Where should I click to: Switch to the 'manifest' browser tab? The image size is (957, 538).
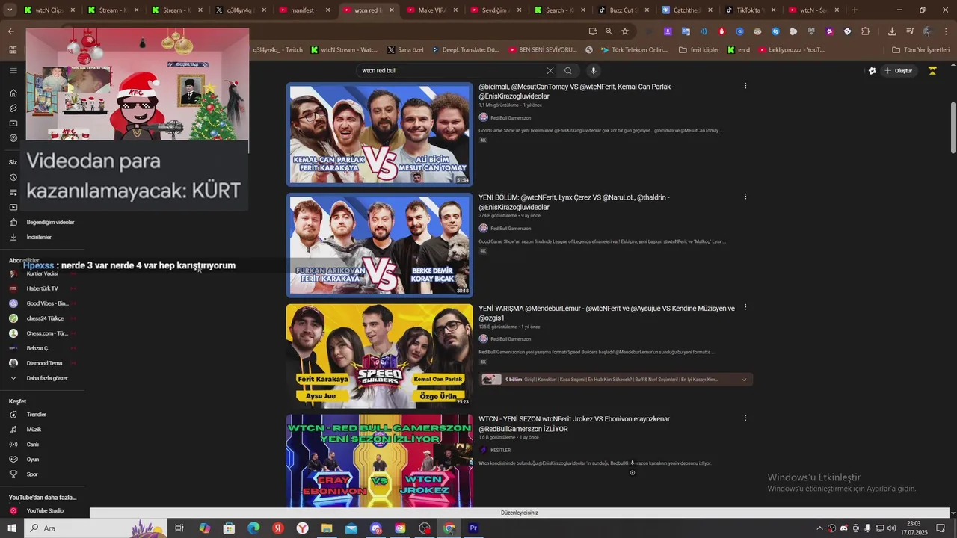pos(303,10)
